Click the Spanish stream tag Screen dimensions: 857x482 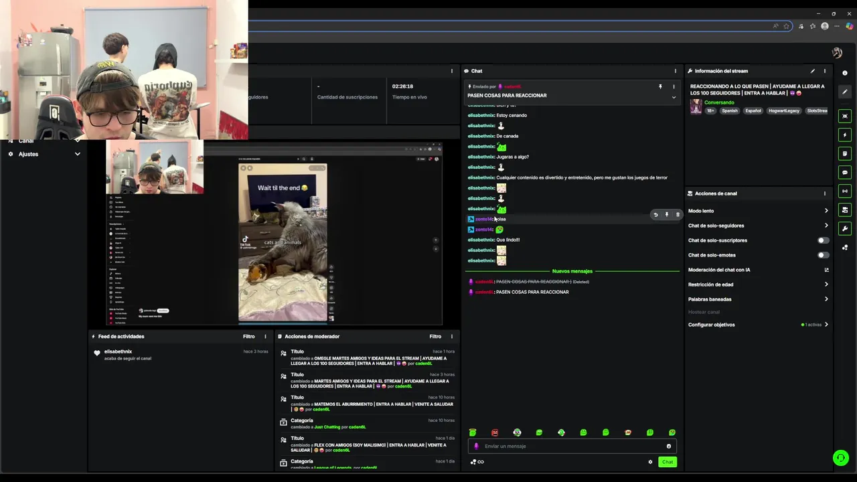730,110
